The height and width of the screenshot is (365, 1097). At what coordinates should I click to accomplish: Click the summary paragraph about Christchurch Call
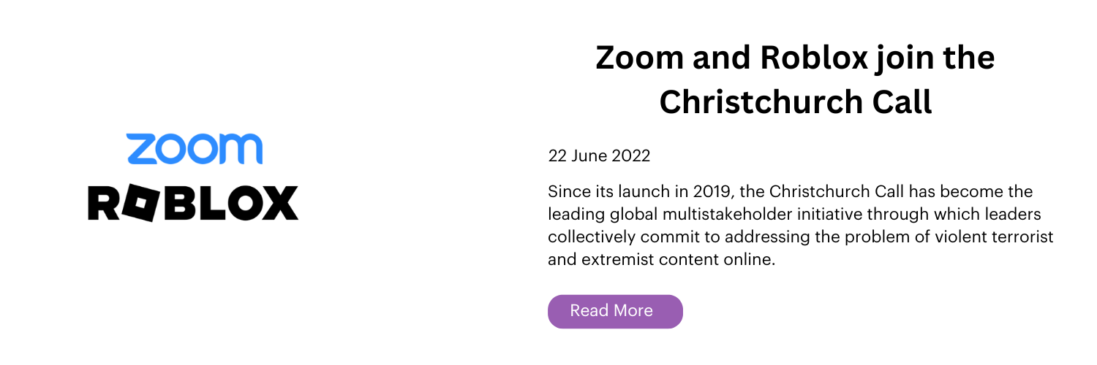click(x=801, y=226)
